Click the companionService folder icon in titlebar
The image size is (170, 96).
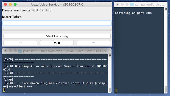pos(132,4)
